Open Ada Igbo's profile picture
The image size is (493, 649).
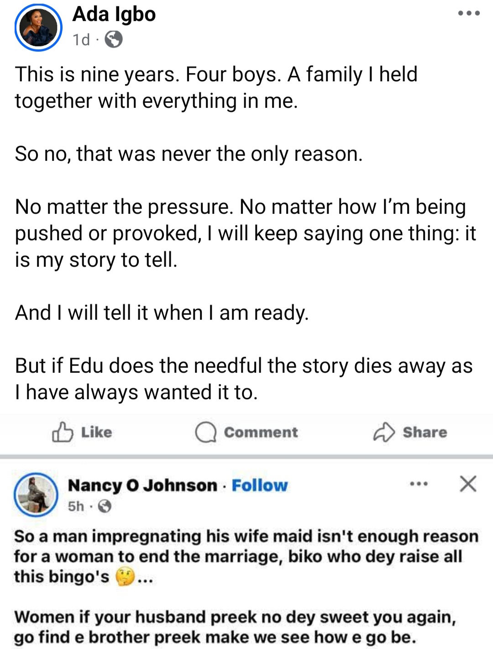tap(38, 27)
